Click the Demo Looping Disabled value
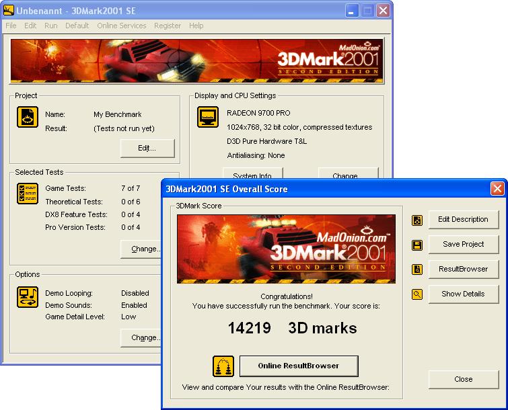This screenshot has width=508, height=410. [135, 293]
